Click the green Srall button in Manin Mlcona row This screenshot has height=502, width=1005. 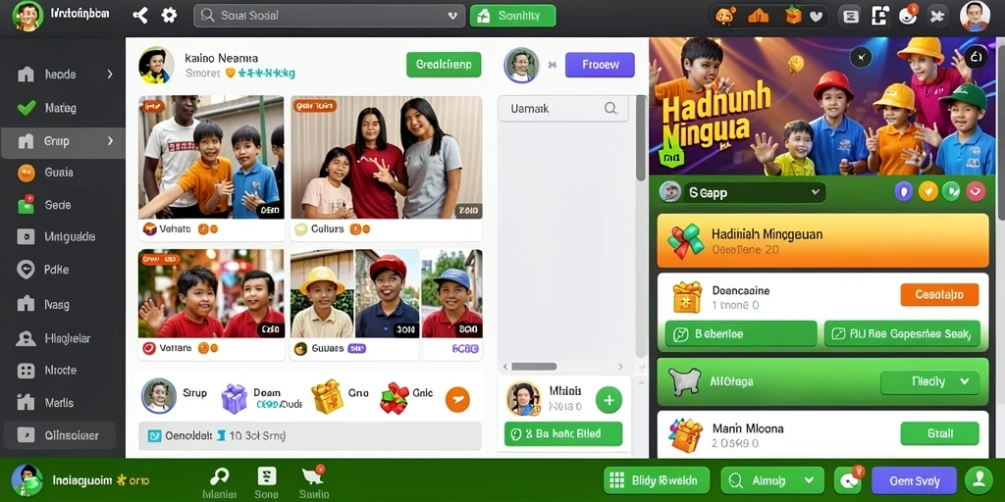tap(939, 433)
